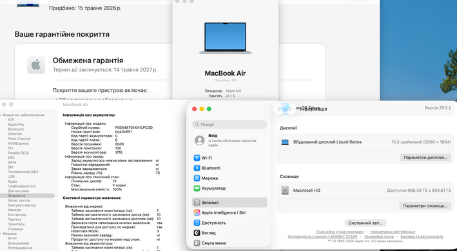Collapse Мережа section in System Information
Image resolution: width=457 pixels, height=251 pixels.
(x=1, y=234)
